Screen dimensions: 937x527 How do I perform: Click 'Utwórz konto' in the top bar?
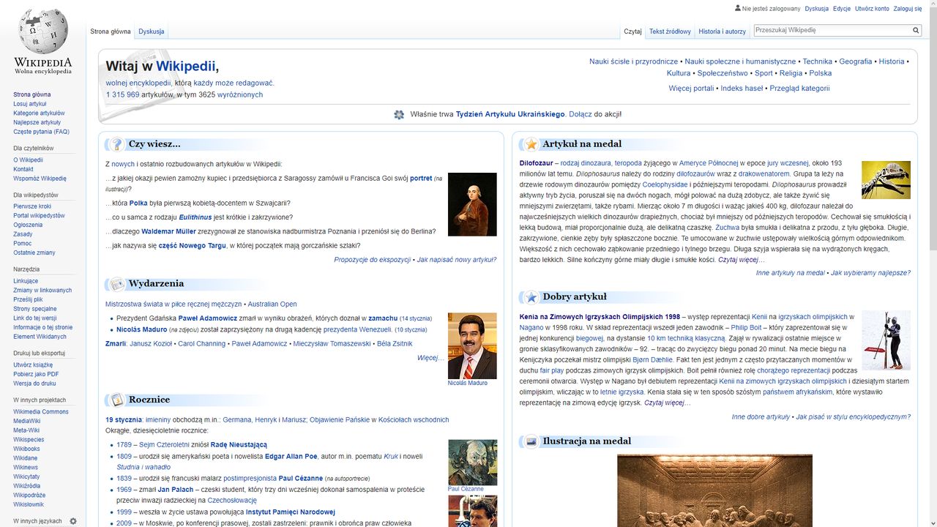[x=872, y=9]
